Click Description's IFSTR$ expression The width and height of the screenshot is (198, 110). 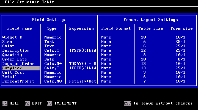point(83,51)
